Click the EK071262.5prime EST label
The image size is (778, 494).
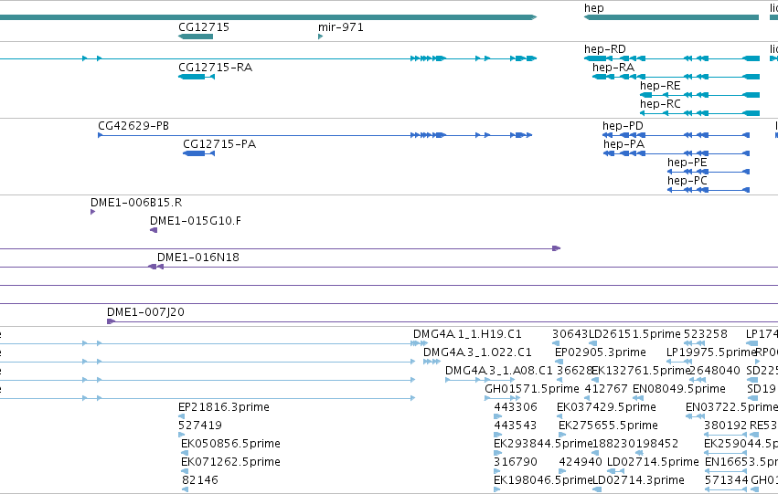pos(230,462)
